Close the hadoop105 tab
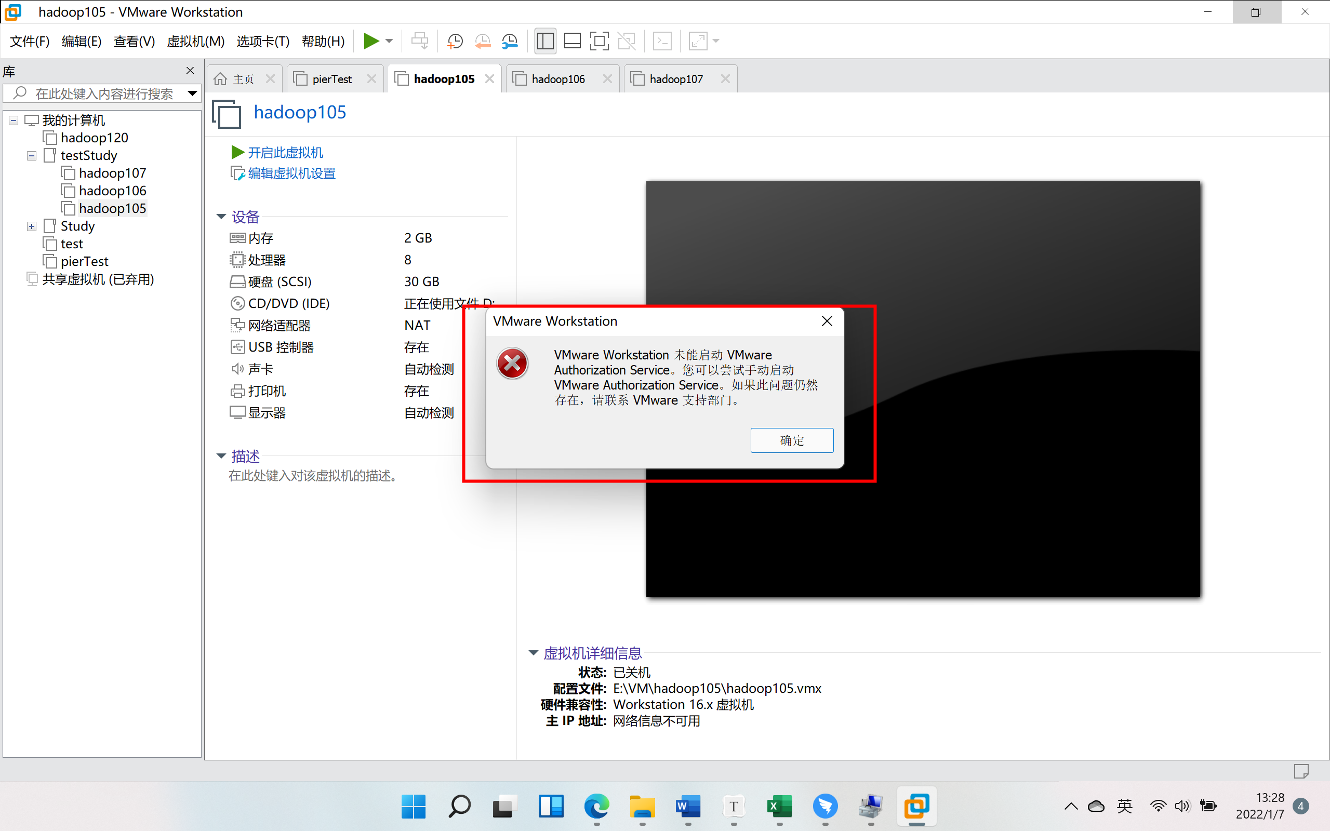Image resolution: width=1330 pixels, height=831 pixels. pyautogui.click(x=490, y=79)
